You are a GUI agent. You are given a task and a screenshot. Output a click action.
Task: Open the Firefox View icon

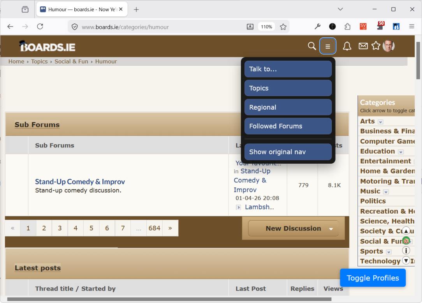click(x=25, y=9)
